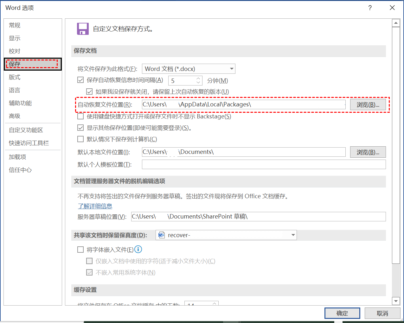
Task: Open the file format dropdown Word 文档 (*.docx)
Action: click(x=189, y=69)
